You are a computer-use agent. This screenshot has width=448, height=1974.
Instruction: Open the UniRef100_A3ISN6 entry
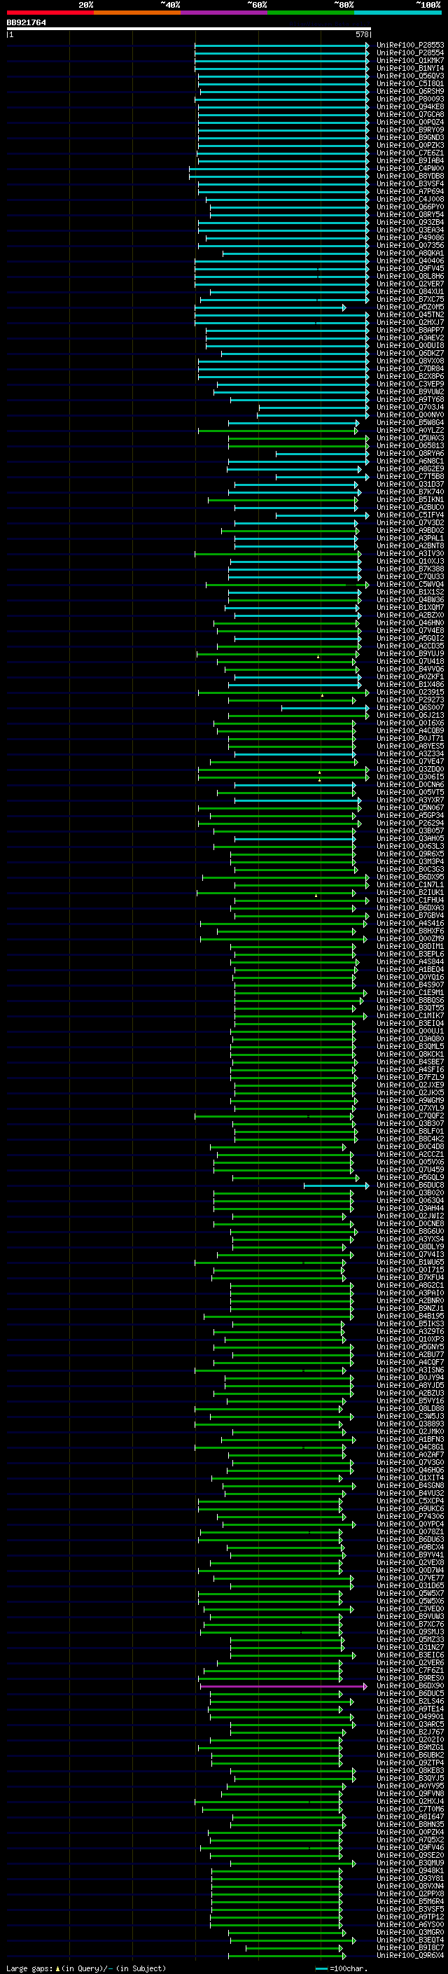pos(410,1370)
